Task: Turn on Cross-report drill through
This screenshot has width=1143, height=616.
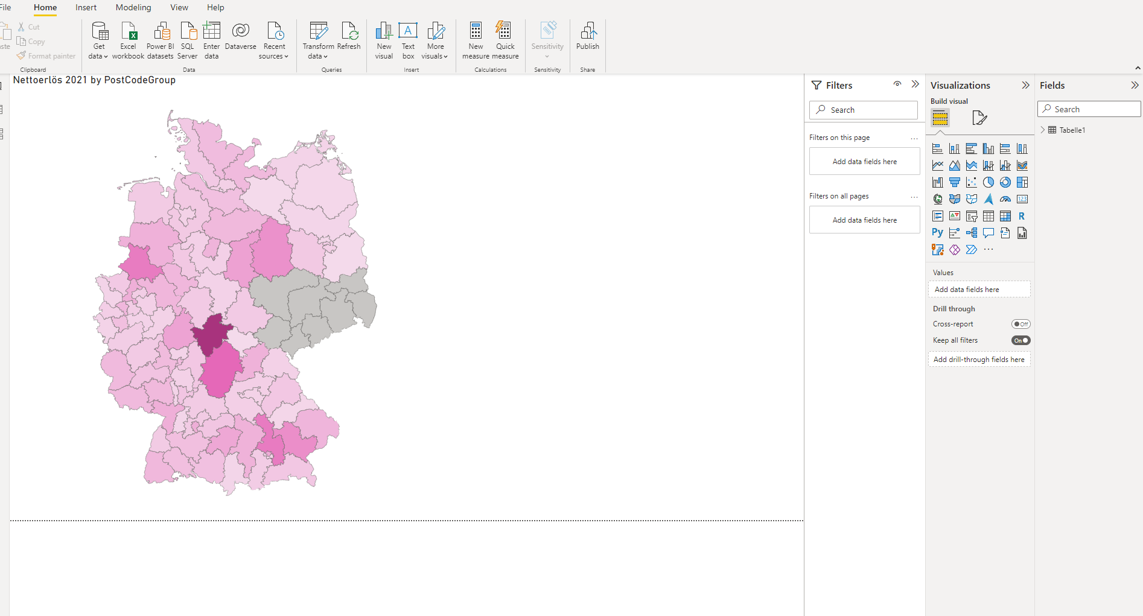Action: click(1020, 324)
